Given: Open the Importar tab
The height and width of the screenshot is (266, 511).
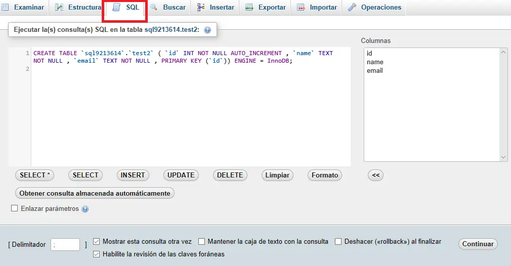Looking at the screenshot, I should (316, 7).
